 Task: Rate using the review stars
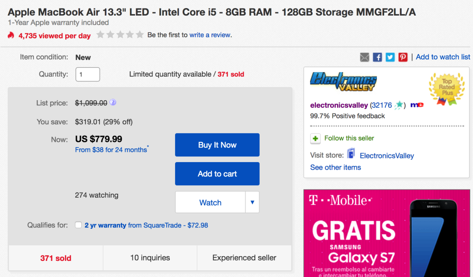click(x=120, y=35)
